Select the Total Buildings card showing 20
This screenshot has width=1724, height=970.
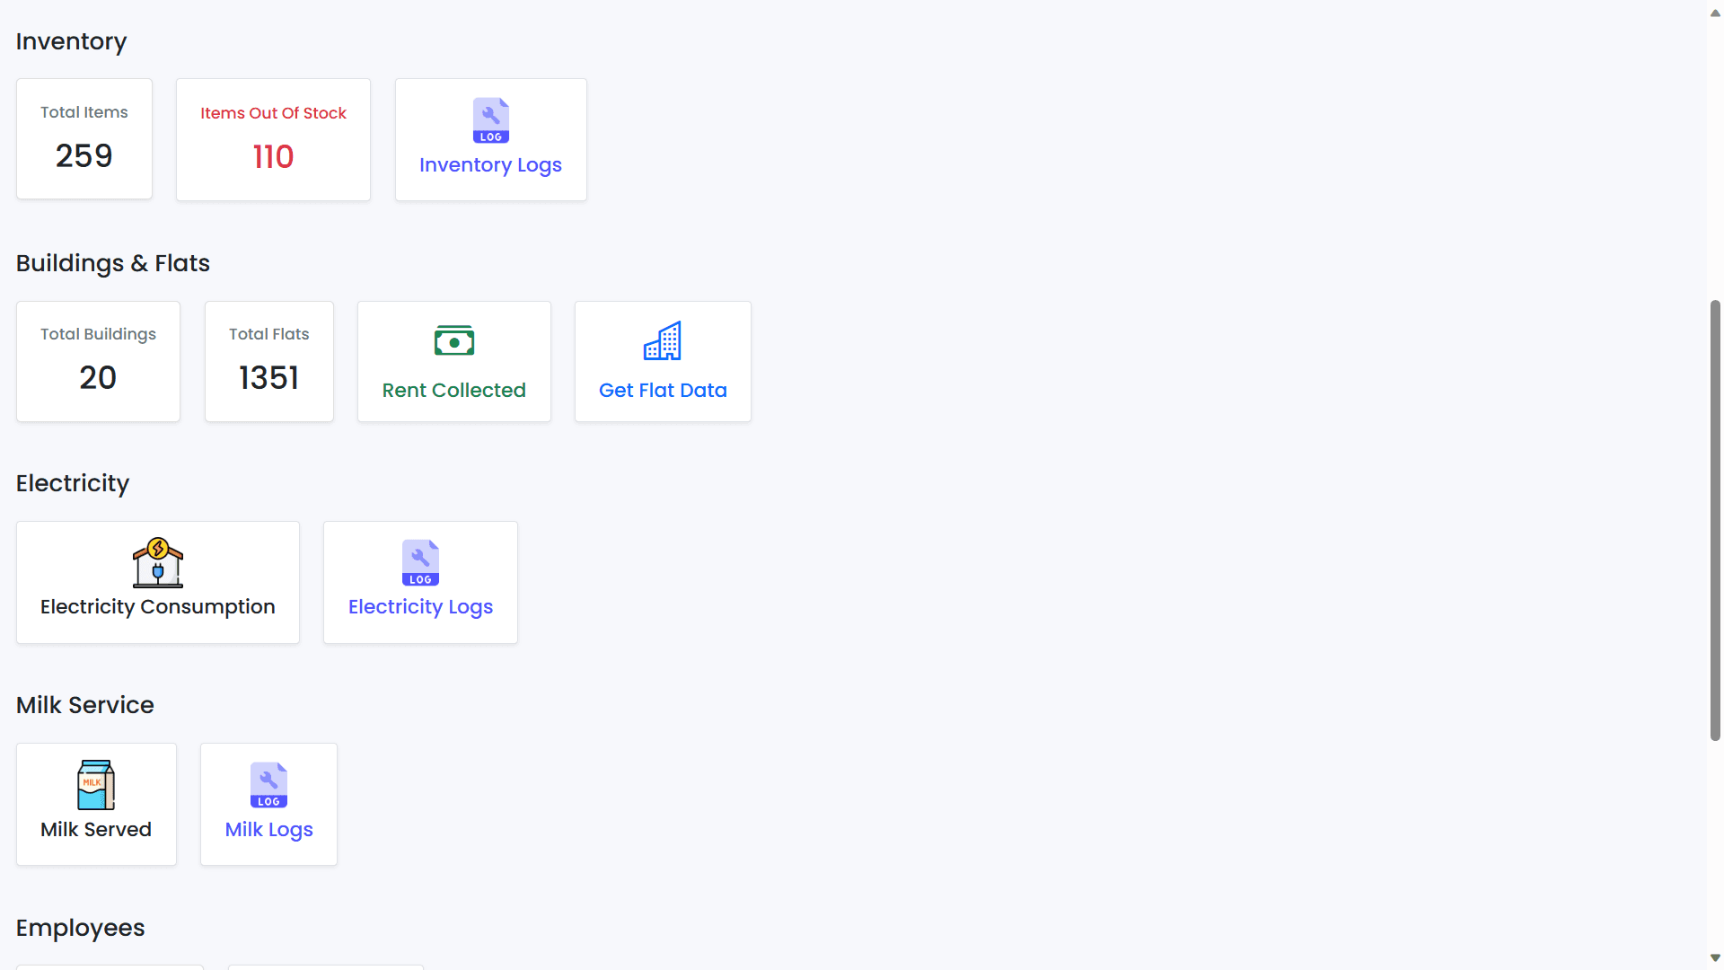click(x=98, y=361)
